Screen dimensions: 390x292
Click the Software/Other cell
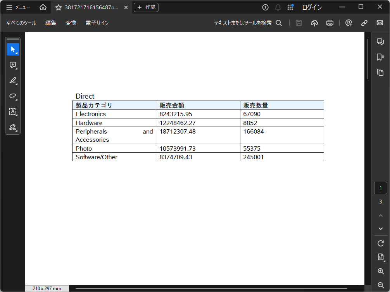(114, 157)
